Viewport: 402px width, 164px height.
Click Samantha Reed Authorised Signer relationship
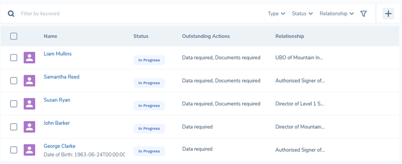coord(300,80)
